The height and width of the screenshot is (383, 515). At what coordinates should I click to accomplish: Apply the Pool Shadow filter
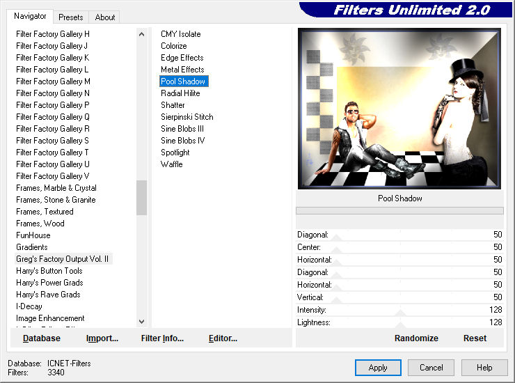378,368
